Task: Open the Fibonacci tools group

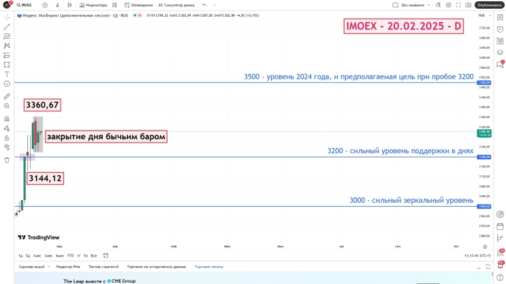Action: 7,36
